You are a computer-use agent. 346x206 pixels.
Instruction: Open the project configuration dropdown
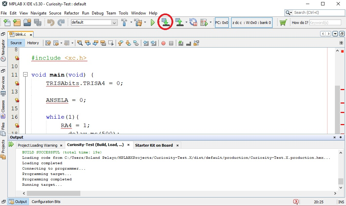(114, 23)
